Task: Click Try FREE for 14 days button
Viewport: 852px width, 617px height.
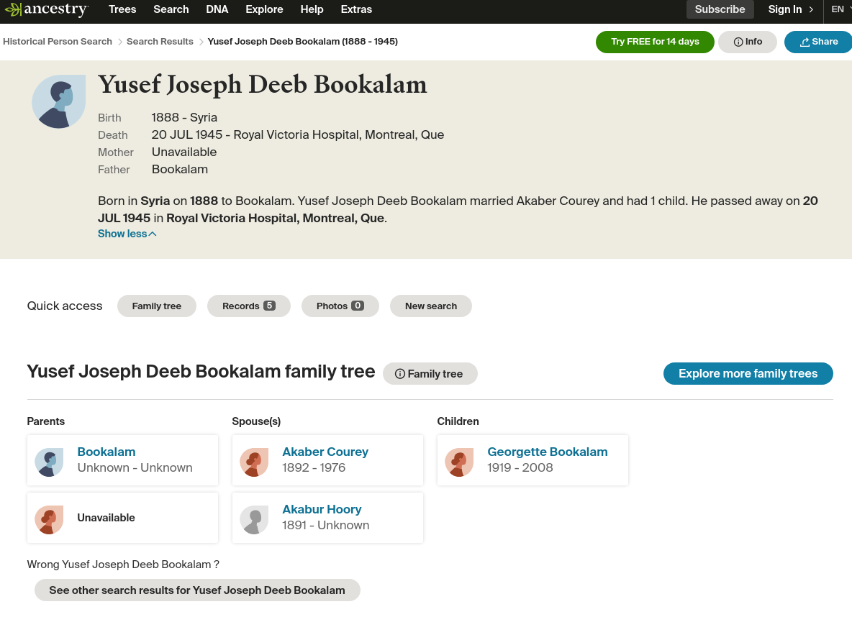Action: coord(655,42)
